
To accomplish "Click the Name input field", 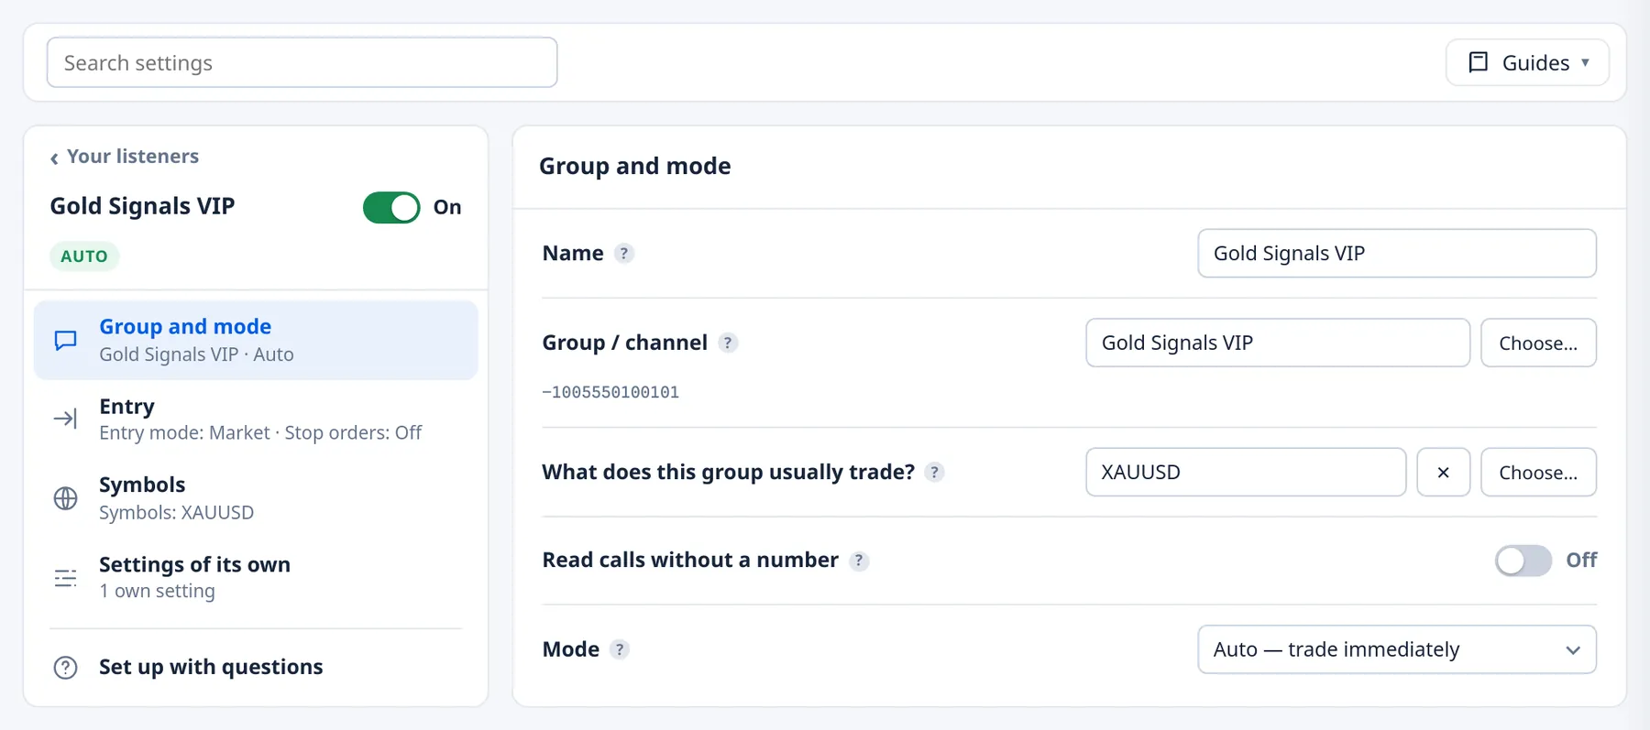I will tap(1396, 254).
